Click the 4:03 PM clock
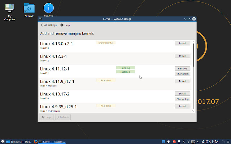 tap(210, 141)
